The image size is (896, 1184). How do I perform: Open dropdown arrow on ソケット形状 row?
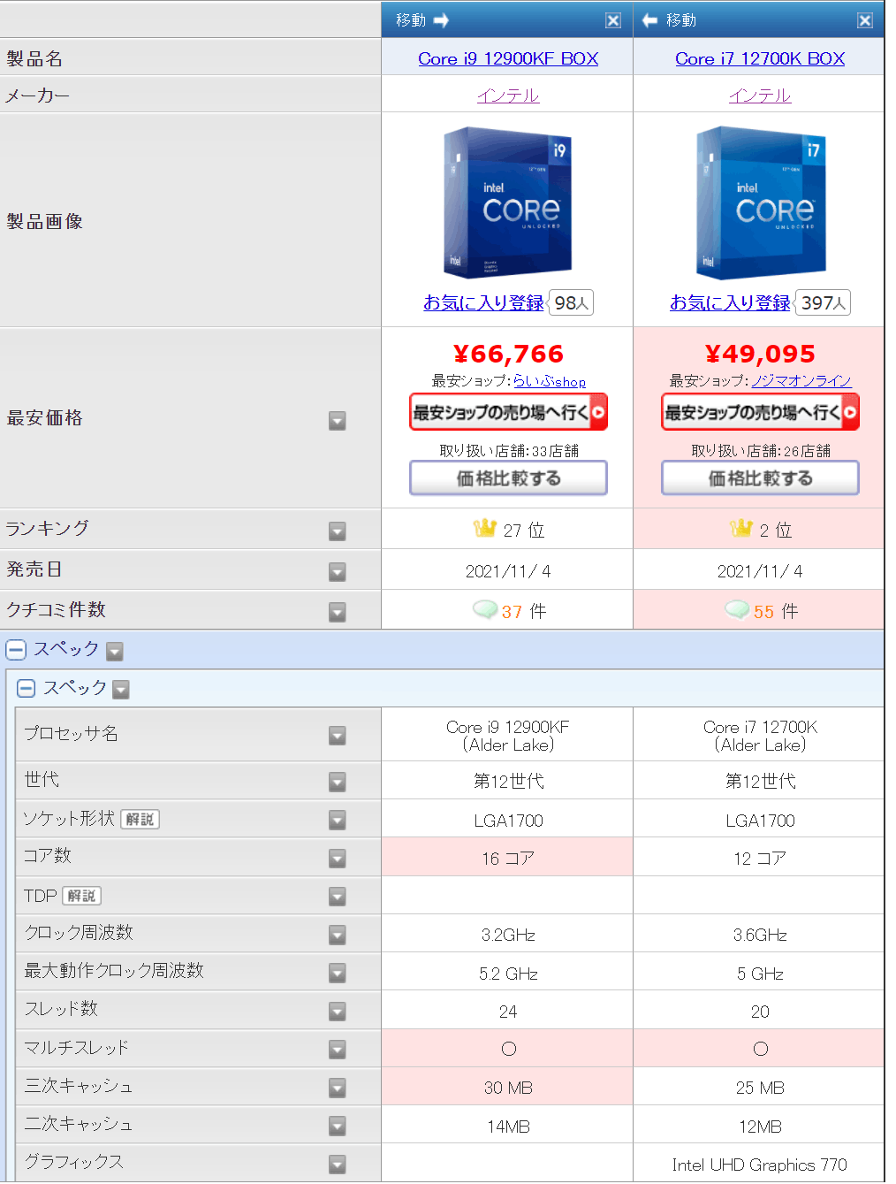coord(337,821)
